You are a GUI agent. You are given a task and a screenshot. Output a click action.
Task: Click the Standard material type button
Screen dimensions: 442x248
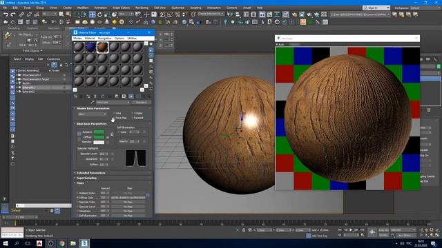(141, 103)
